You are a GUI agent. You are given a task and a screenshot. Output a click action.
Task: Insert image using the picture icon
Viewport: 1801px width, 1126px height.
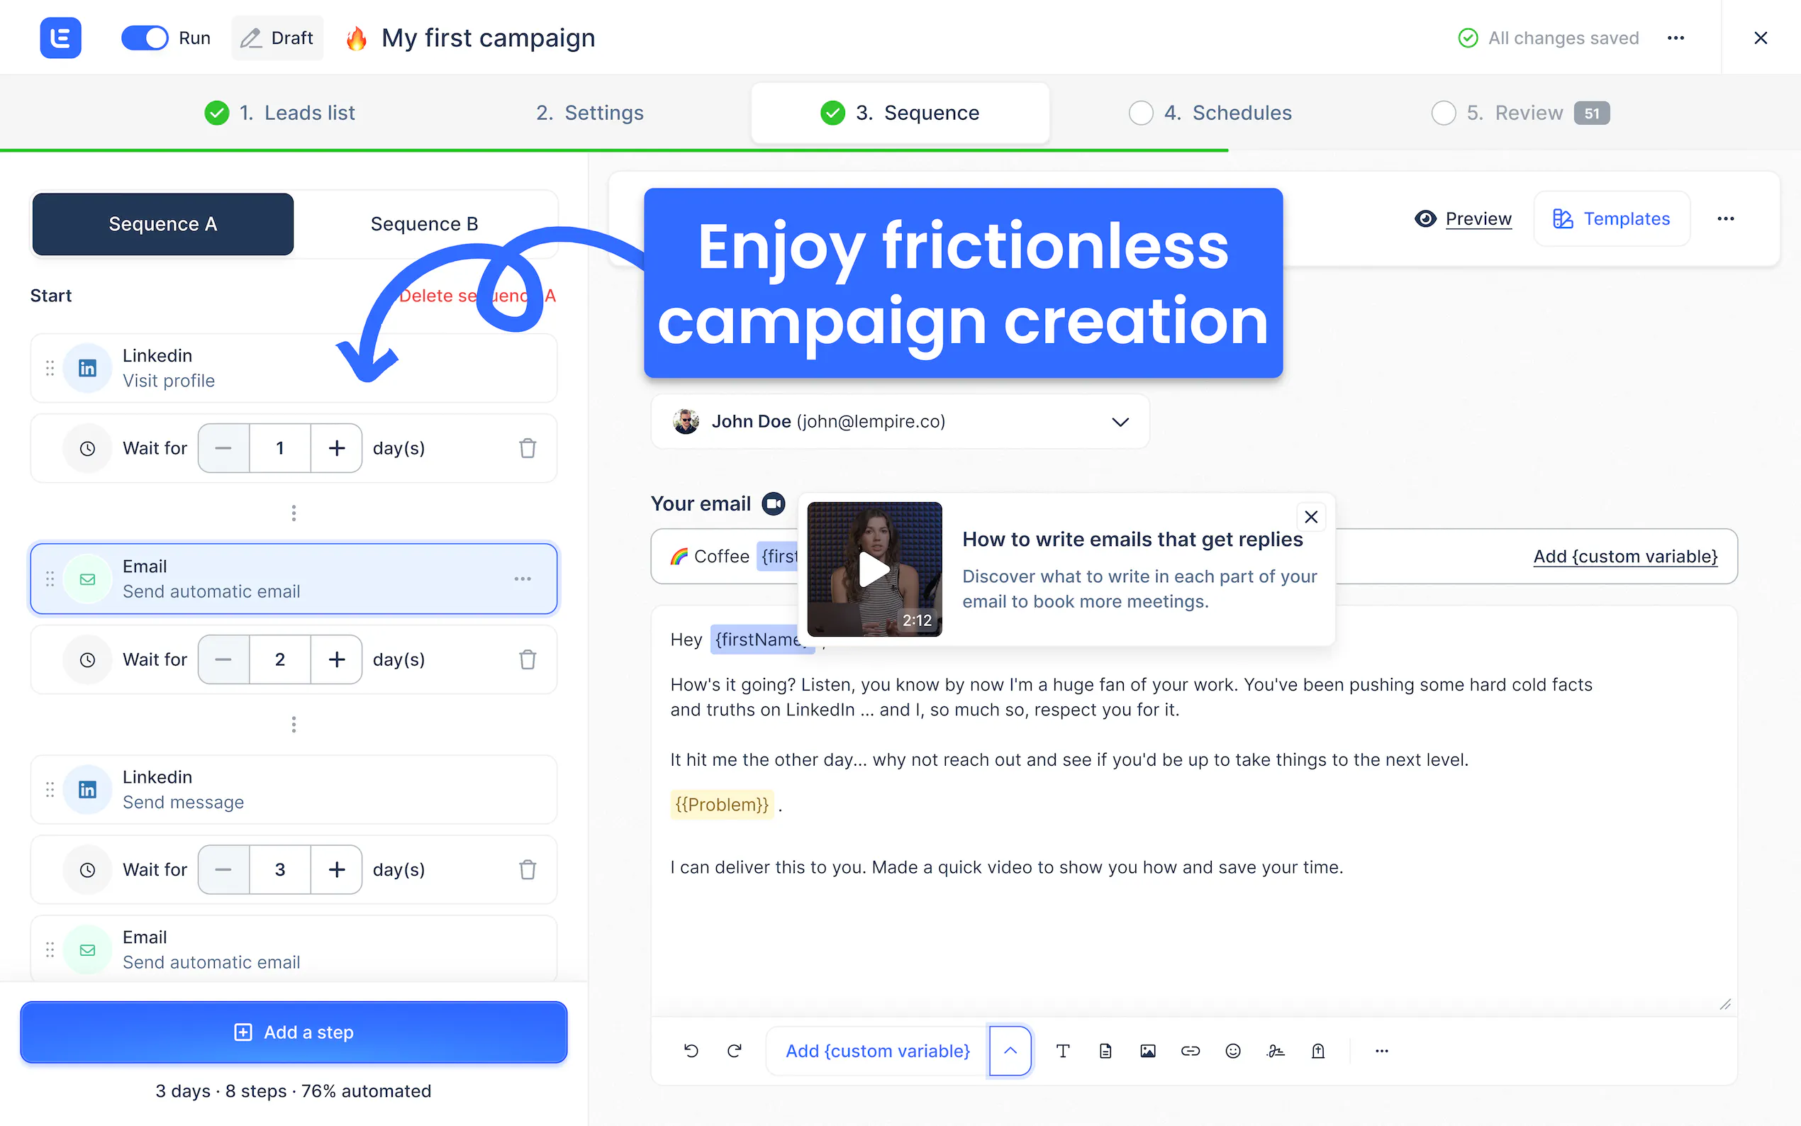point(1148,1051)
